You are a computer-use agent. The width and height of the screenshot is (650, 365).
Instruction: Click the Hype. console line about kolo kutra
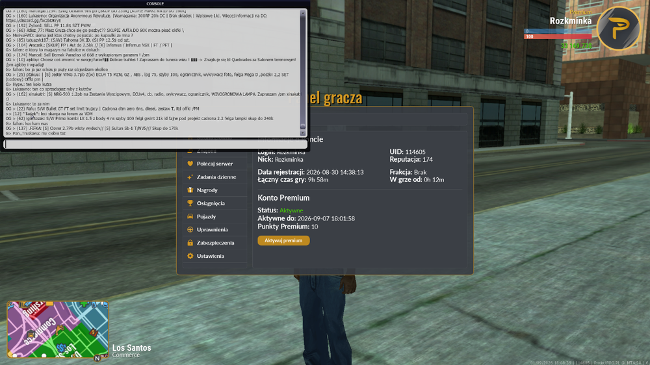(x=29, y=84)
